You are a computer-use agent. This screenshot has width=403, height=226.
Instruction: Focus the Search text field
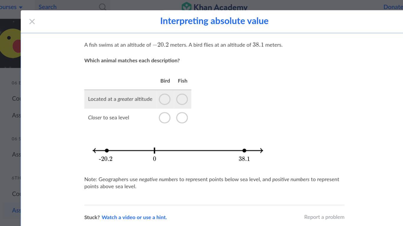(x=68, y=7)
